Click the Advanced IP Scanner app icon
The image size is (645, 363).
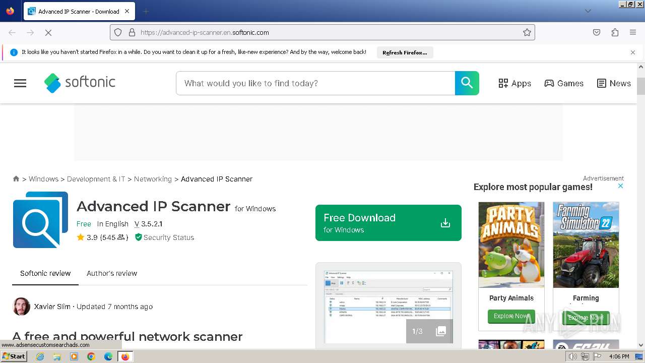pos(40,220)
